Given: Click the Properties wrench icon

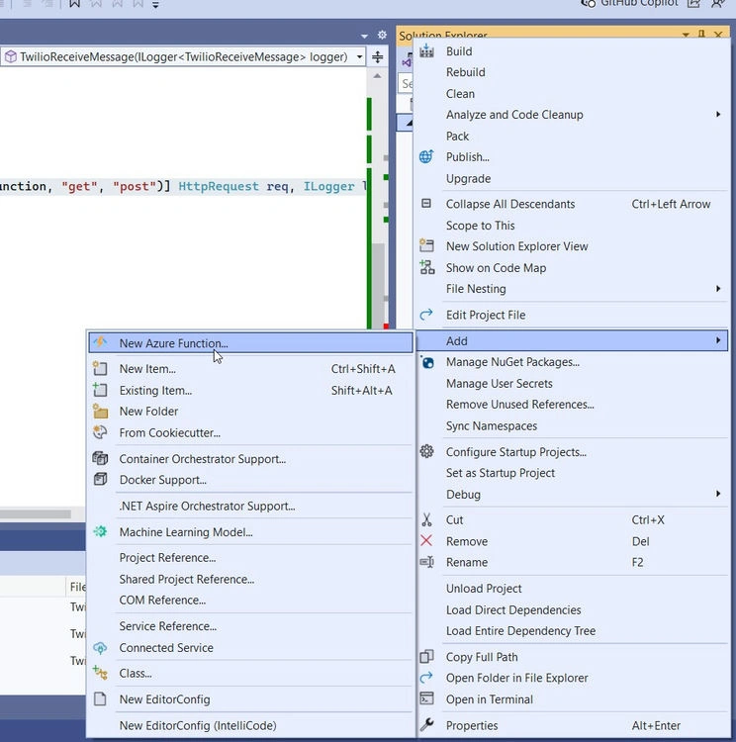Looking at the screenshot, I should (426, 724).
